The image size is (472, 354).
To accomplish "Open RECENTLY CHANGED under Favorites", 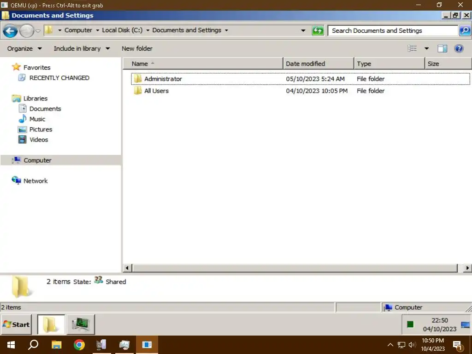I will coord(53,77).
